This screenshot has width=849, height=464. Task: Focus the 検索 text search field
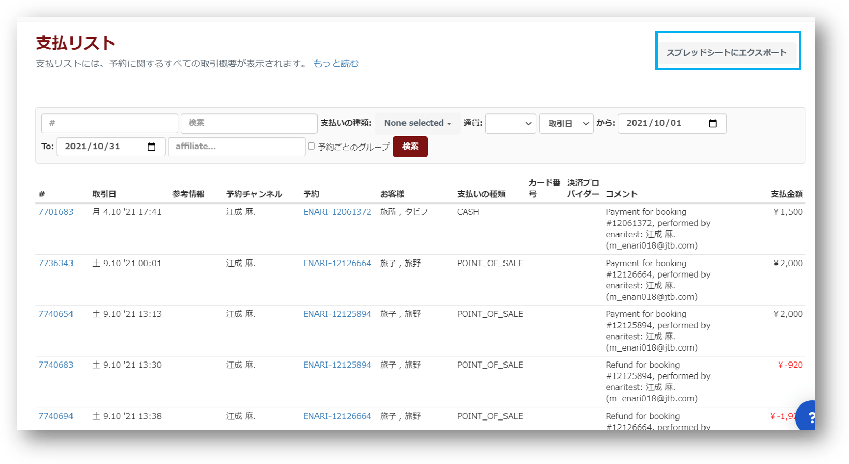tap(249, 123)
